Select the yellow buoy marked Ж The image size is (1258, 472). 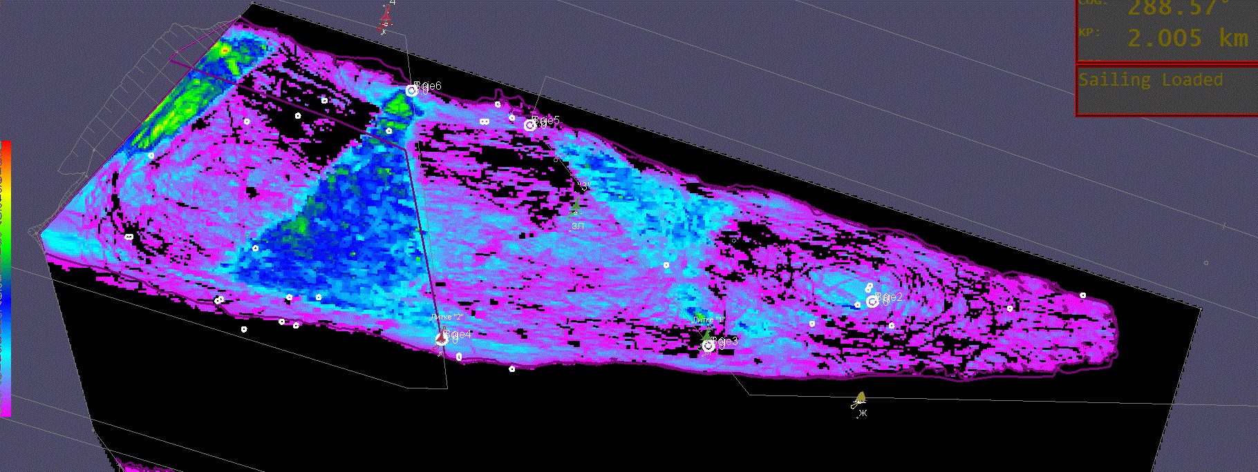tap(861, 397)
